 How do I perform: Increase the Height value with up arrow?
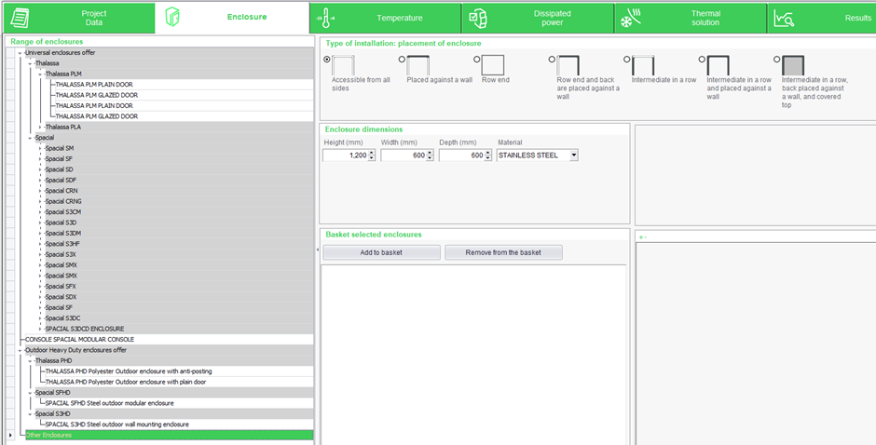(372, 153)
